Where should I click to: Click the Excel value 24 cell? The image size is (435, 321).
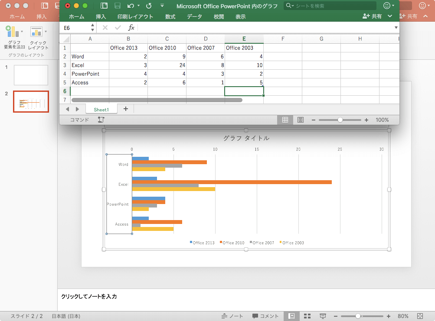pyautogui.click(x=167, y=65)
